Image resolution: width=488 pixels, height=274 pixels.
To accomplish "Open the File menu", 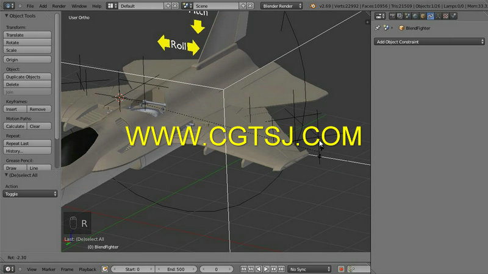I will point(30,6).
